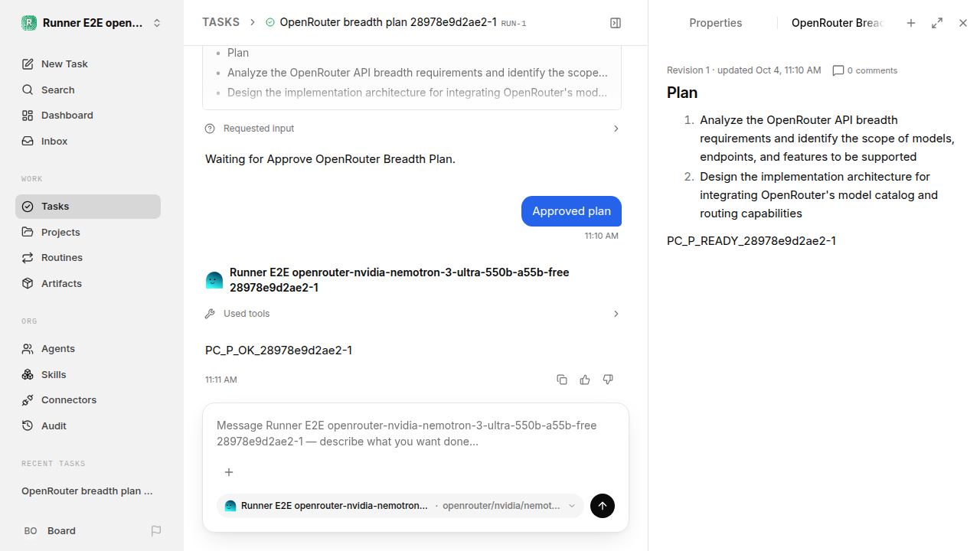Thumbs down the agent response
The width and height of the screenshot is (980, 551).
click(x=608, y=380)
